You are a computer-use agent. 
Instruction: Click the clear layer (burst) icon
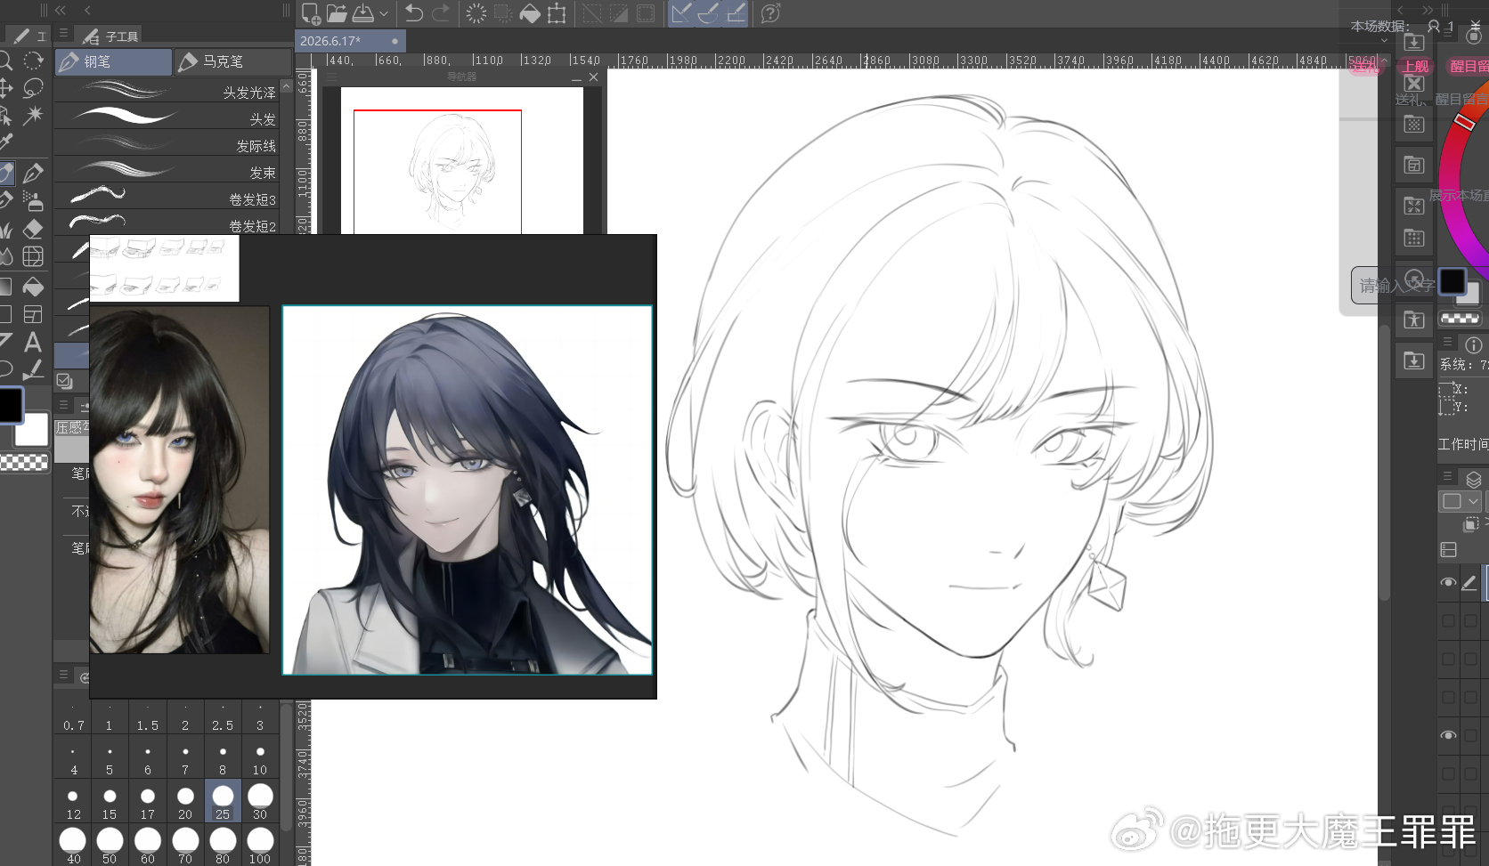[476, 13]
